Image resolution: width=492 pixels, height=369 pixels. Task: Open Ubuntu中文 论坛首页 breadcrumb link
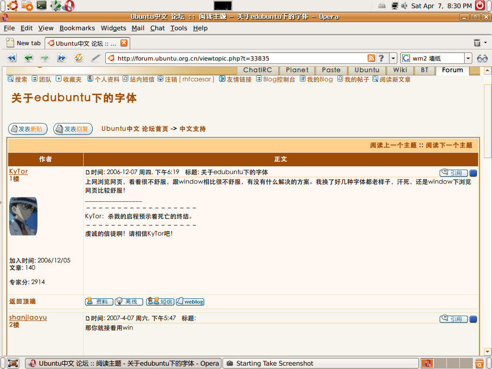[x=135, y=129]
